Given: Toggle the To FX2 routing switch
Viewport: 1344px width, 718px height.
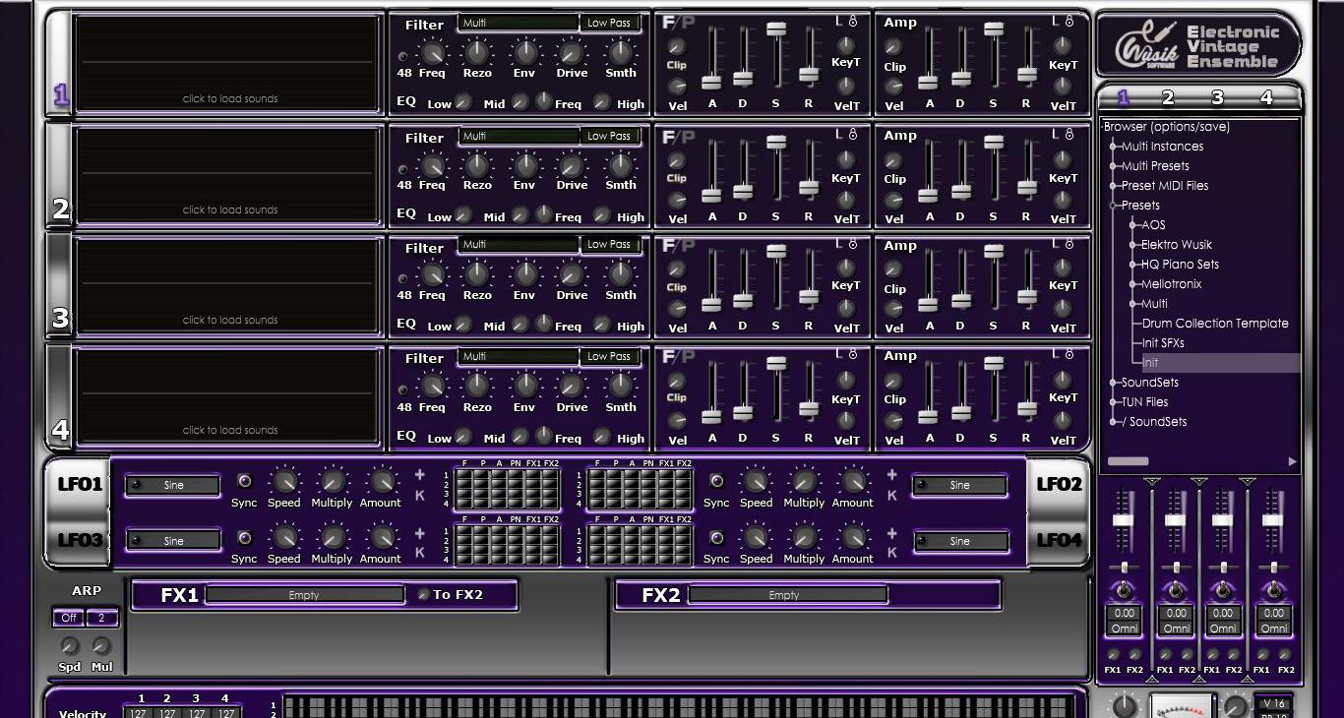Looking at the screenshot, I should (423, 594).
